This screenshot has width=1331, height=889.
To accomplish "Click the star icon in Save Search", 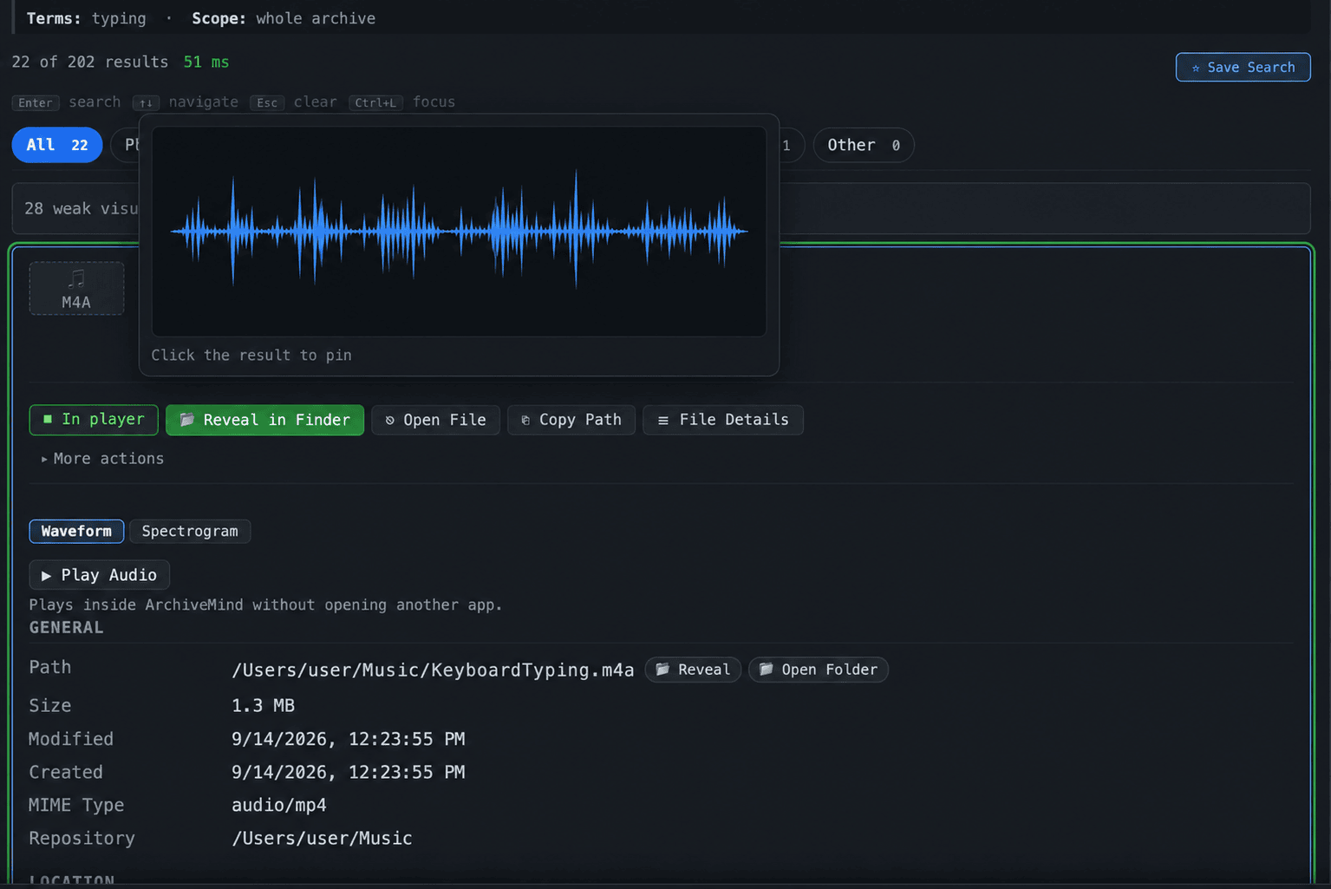I will (1196, 68).
